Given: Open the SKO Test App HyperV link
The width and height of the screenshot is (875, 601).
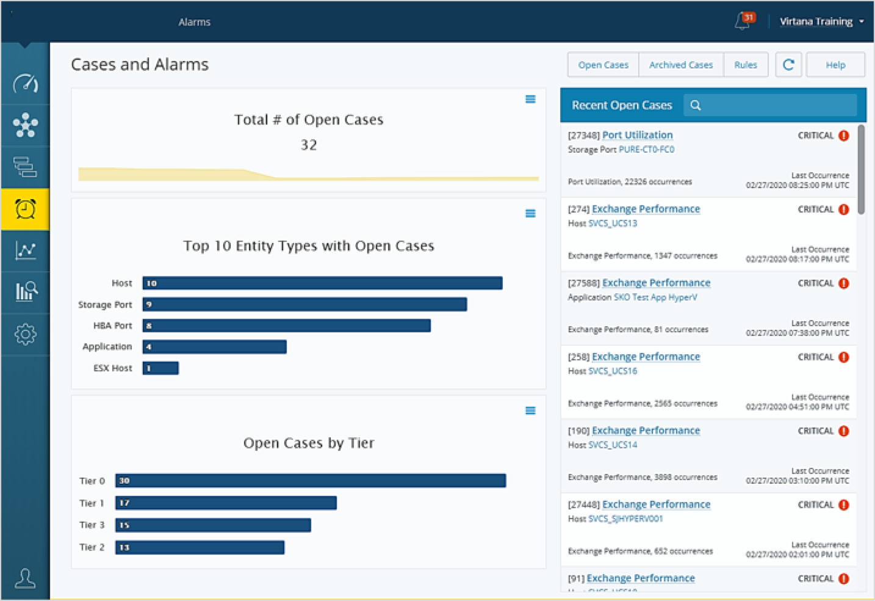Looking at the screenshot, I should pos(655,297).
